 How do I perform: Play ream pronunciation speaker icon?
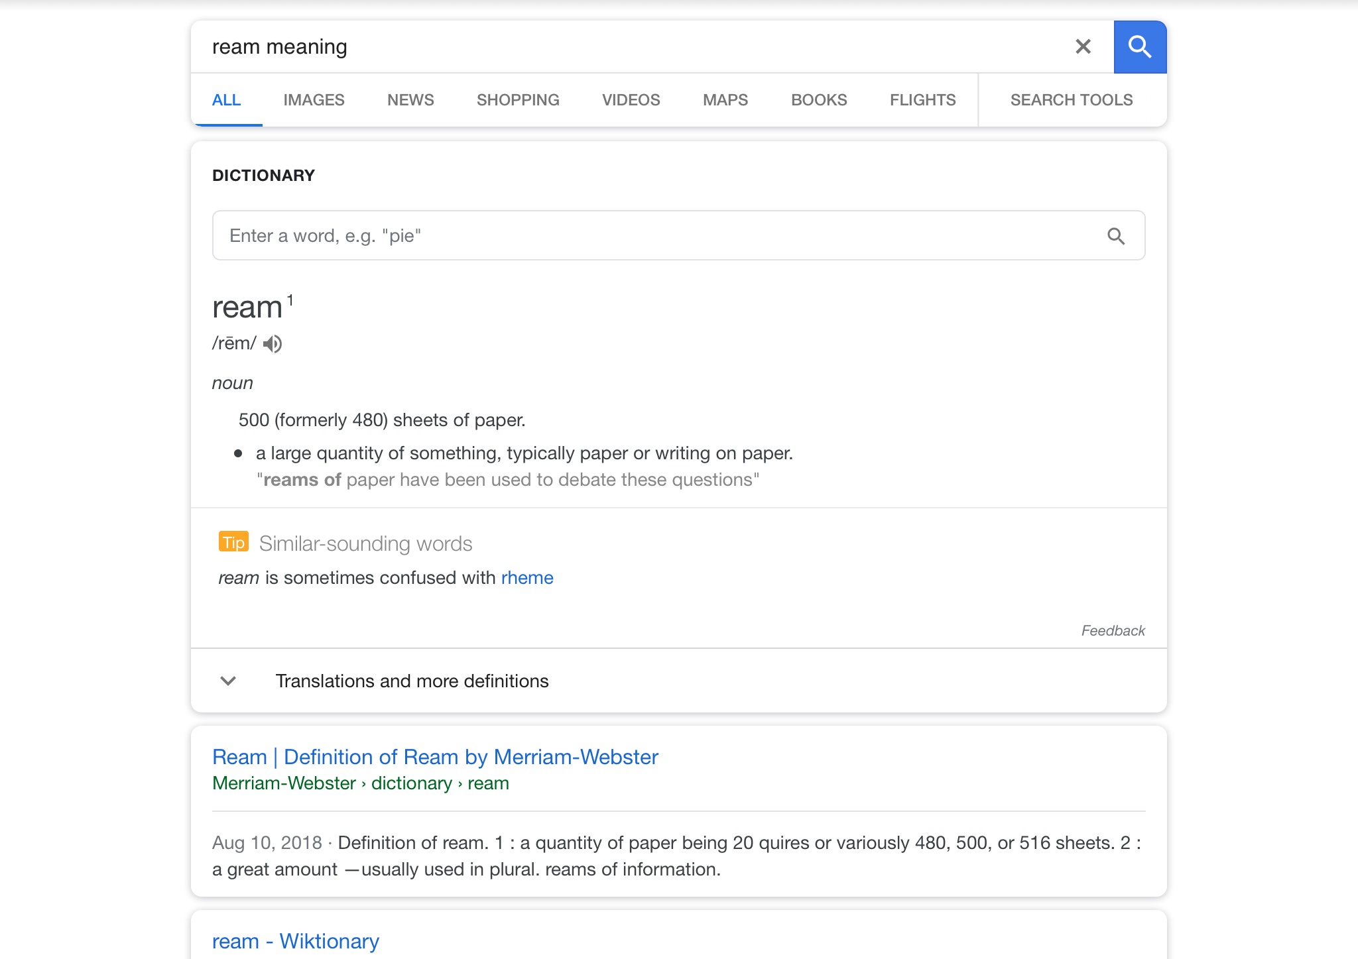tap(273, 344)
